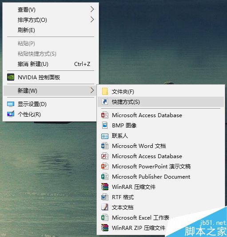Click the PowerPoint presentation icon
This screenshot has width=227, height=237.
pos(105,166)
